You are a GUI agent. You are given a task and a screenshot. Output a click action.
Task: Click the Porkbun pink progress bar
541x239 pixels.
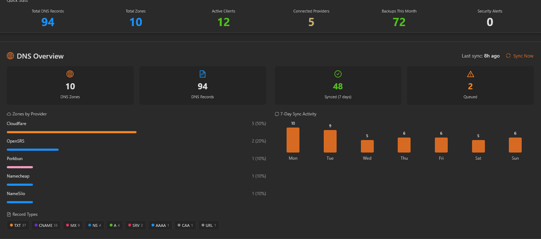click(x=20, y=167)
